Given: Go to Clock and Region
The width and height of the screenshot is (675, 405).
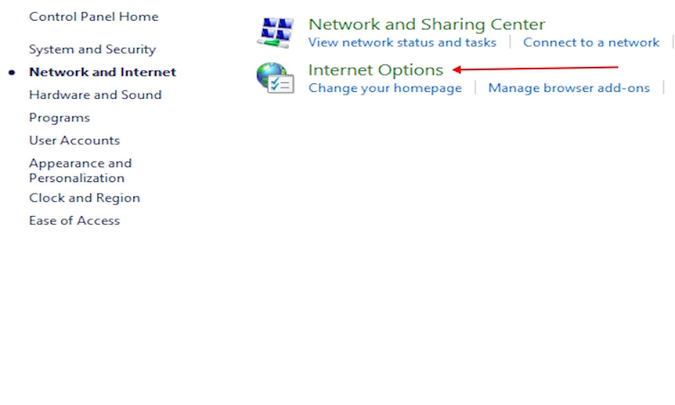Looking at the screenshot, I should 84,198.
